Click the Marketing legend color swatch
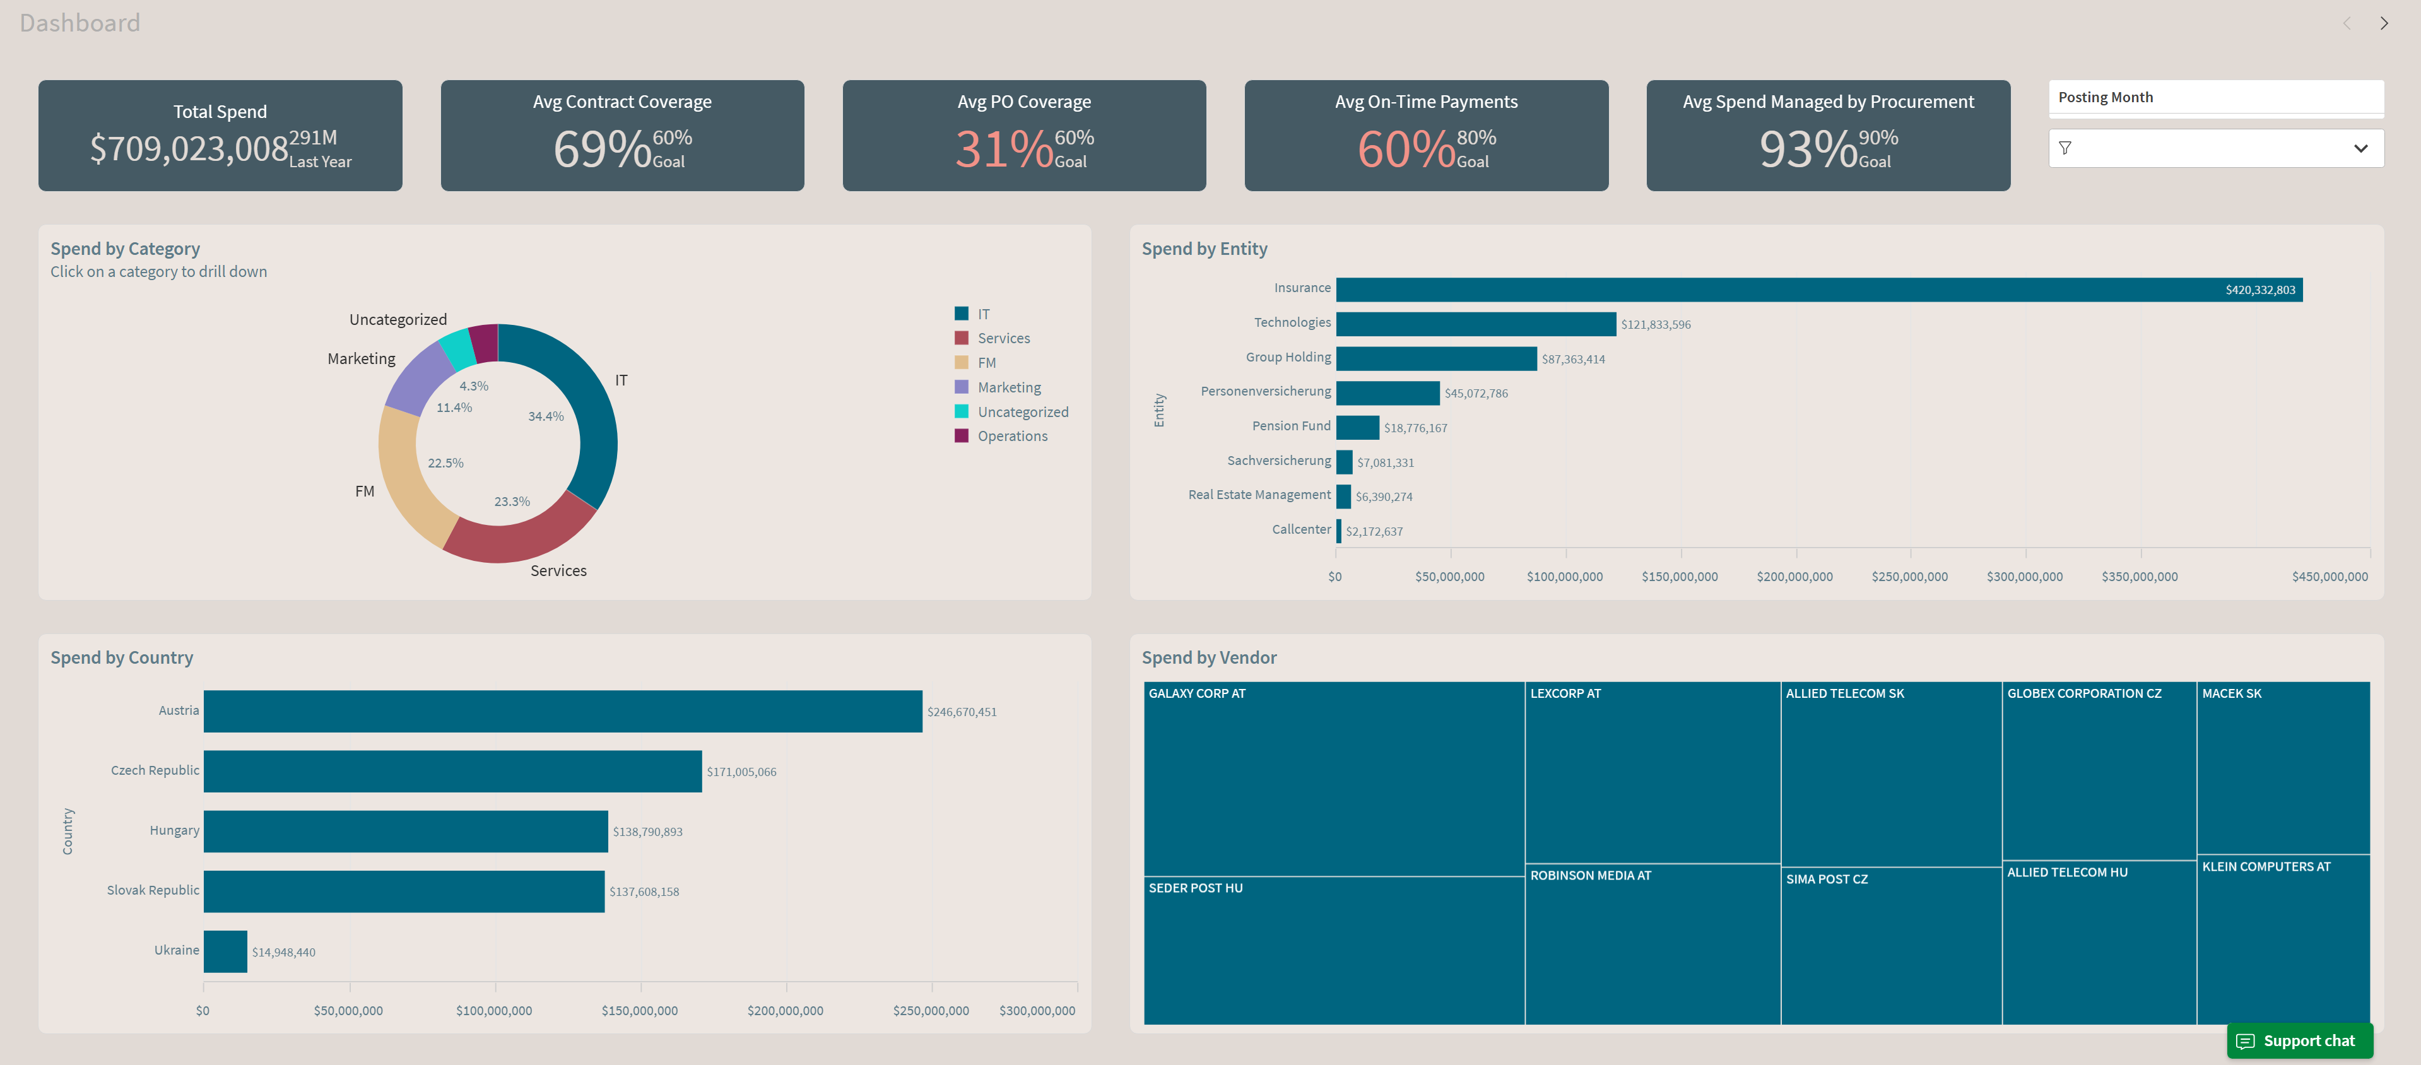This screenshot has height=1065, width=2421. pyautogui.click(x=962, y=386)
